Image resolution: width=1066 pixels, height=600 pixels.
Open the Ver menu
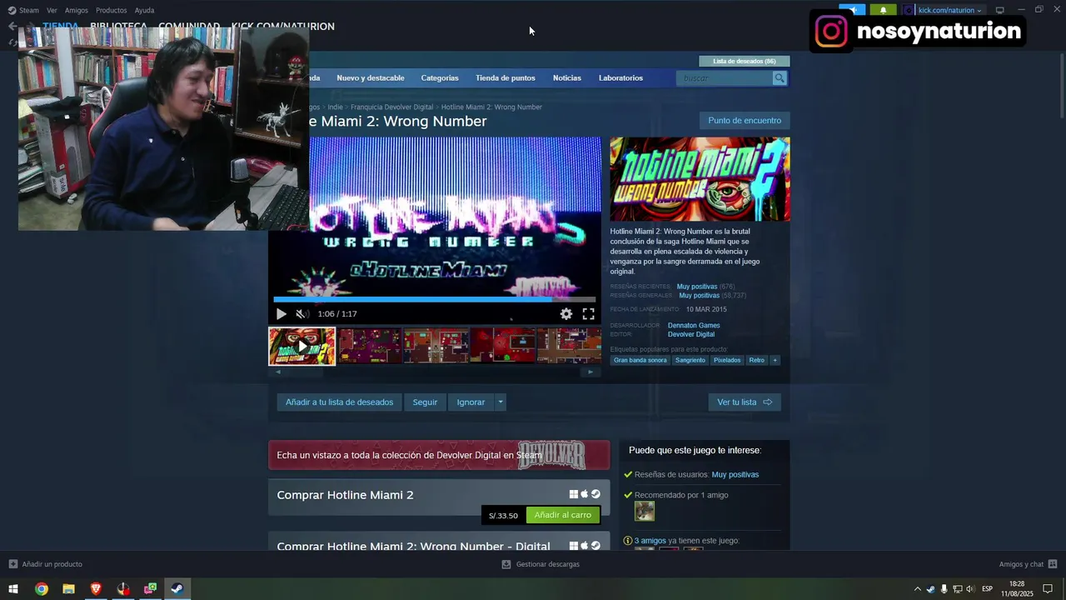click(52, 10)
